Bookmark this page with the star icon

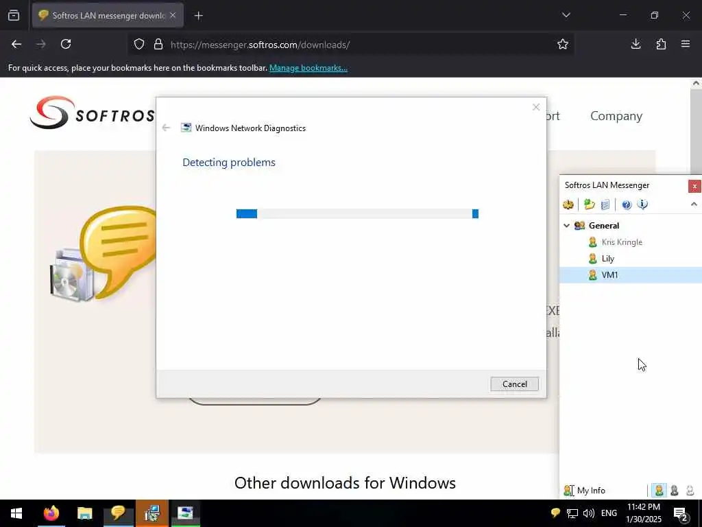click(x=563, y=44)
